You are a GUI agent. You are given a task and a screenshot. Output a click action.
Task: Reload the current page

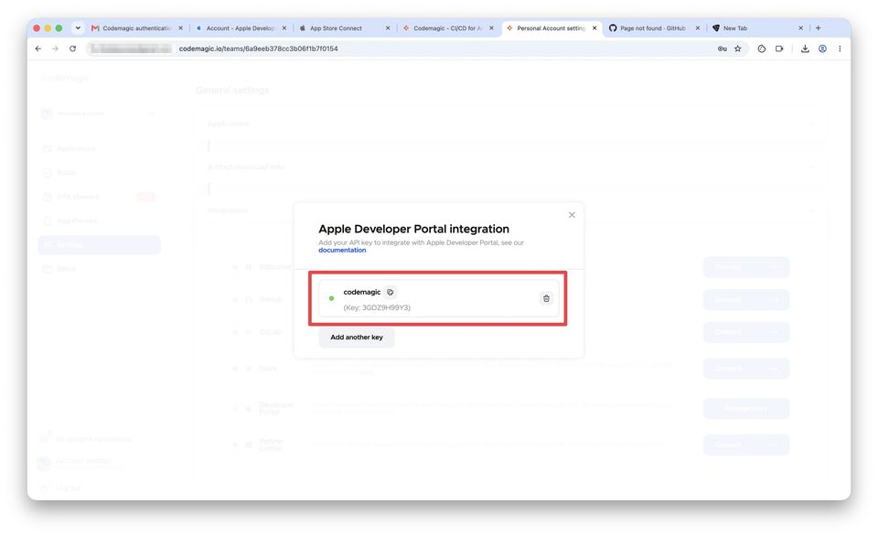[73, 48]
